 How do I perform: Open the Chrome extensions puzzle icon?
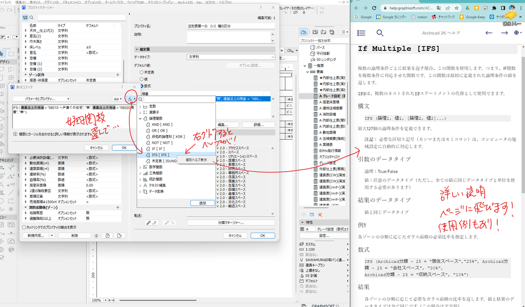494,8
